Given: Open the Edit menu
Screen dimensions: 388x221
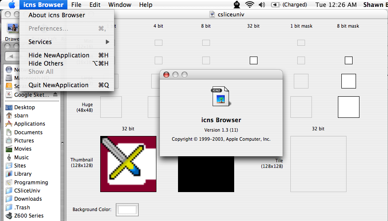Looking at the screenshot, I should coord(95,5).
